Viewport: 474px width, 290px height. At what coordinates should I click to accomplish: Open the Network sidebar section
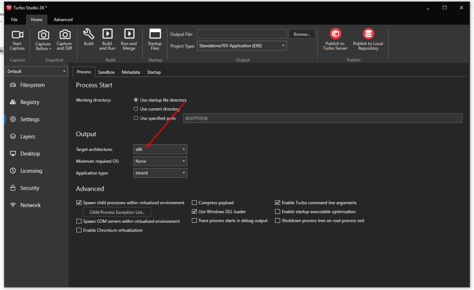36,205
